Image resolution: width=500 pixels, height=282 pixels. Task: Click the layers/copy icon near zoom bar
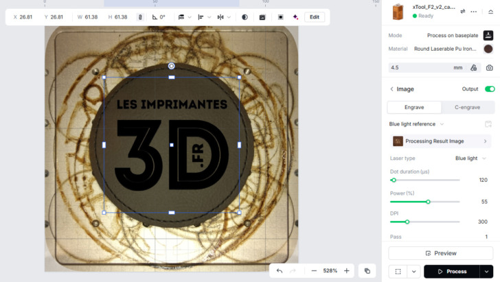tap(367, 271)
